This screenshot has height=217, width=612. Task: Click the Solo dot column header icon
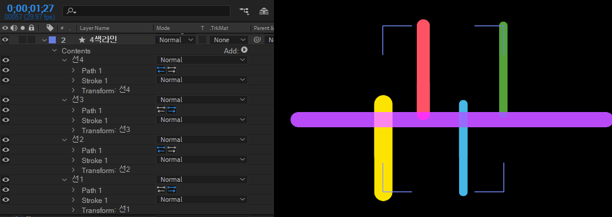pyautogui.click(x=23, y=28)
